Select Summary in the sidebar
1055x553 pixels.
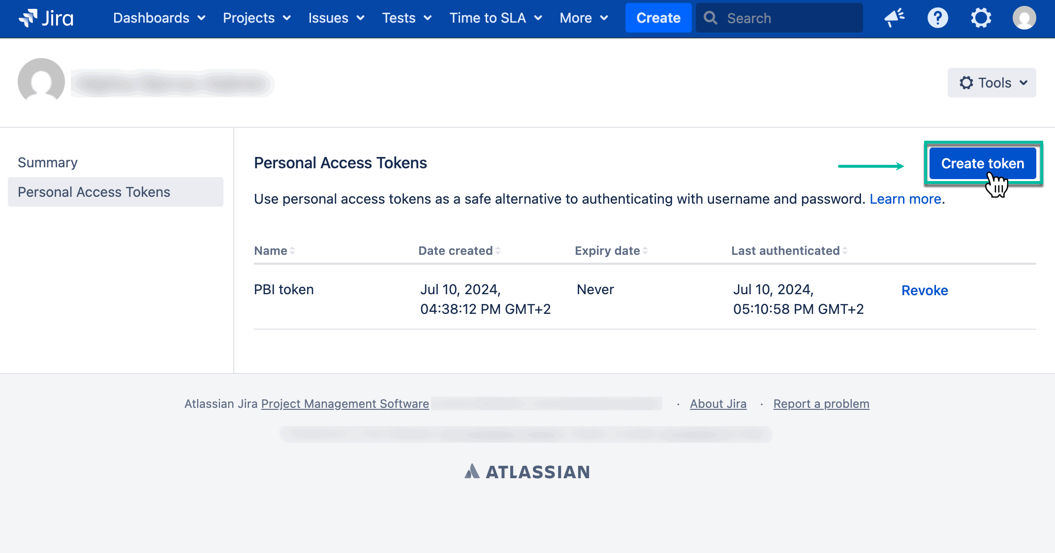click(48, 163)
